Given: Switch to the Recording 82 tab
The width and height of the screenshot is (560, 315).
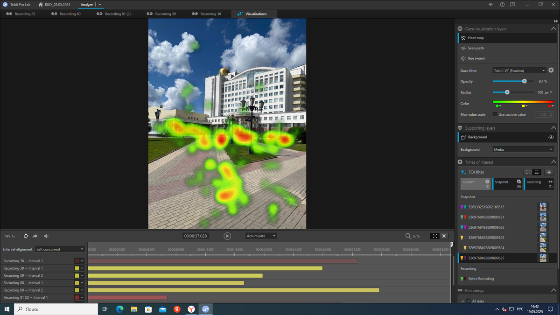Looking at the screenshot, I should pos(21,14).
